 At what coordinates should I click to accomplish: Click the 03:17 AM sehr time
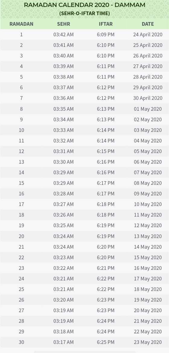[x=64, y=342]
